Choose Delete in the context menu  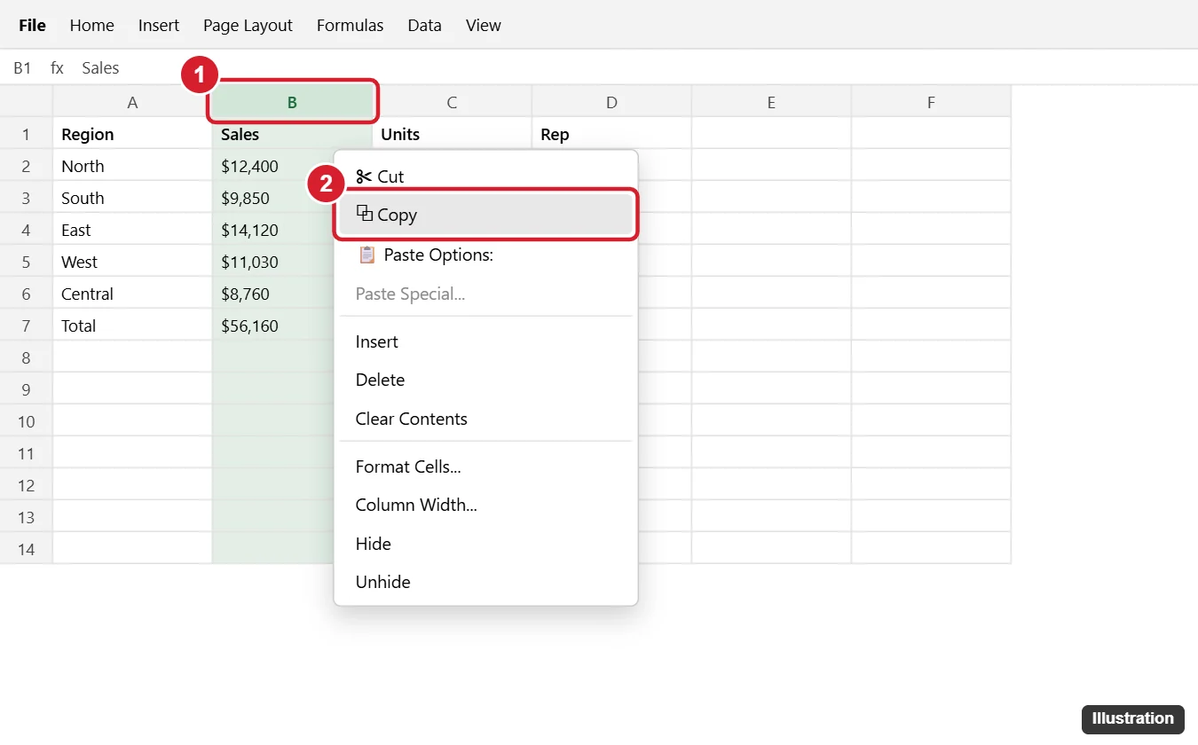pyautogui.click(x=485, y=380)
